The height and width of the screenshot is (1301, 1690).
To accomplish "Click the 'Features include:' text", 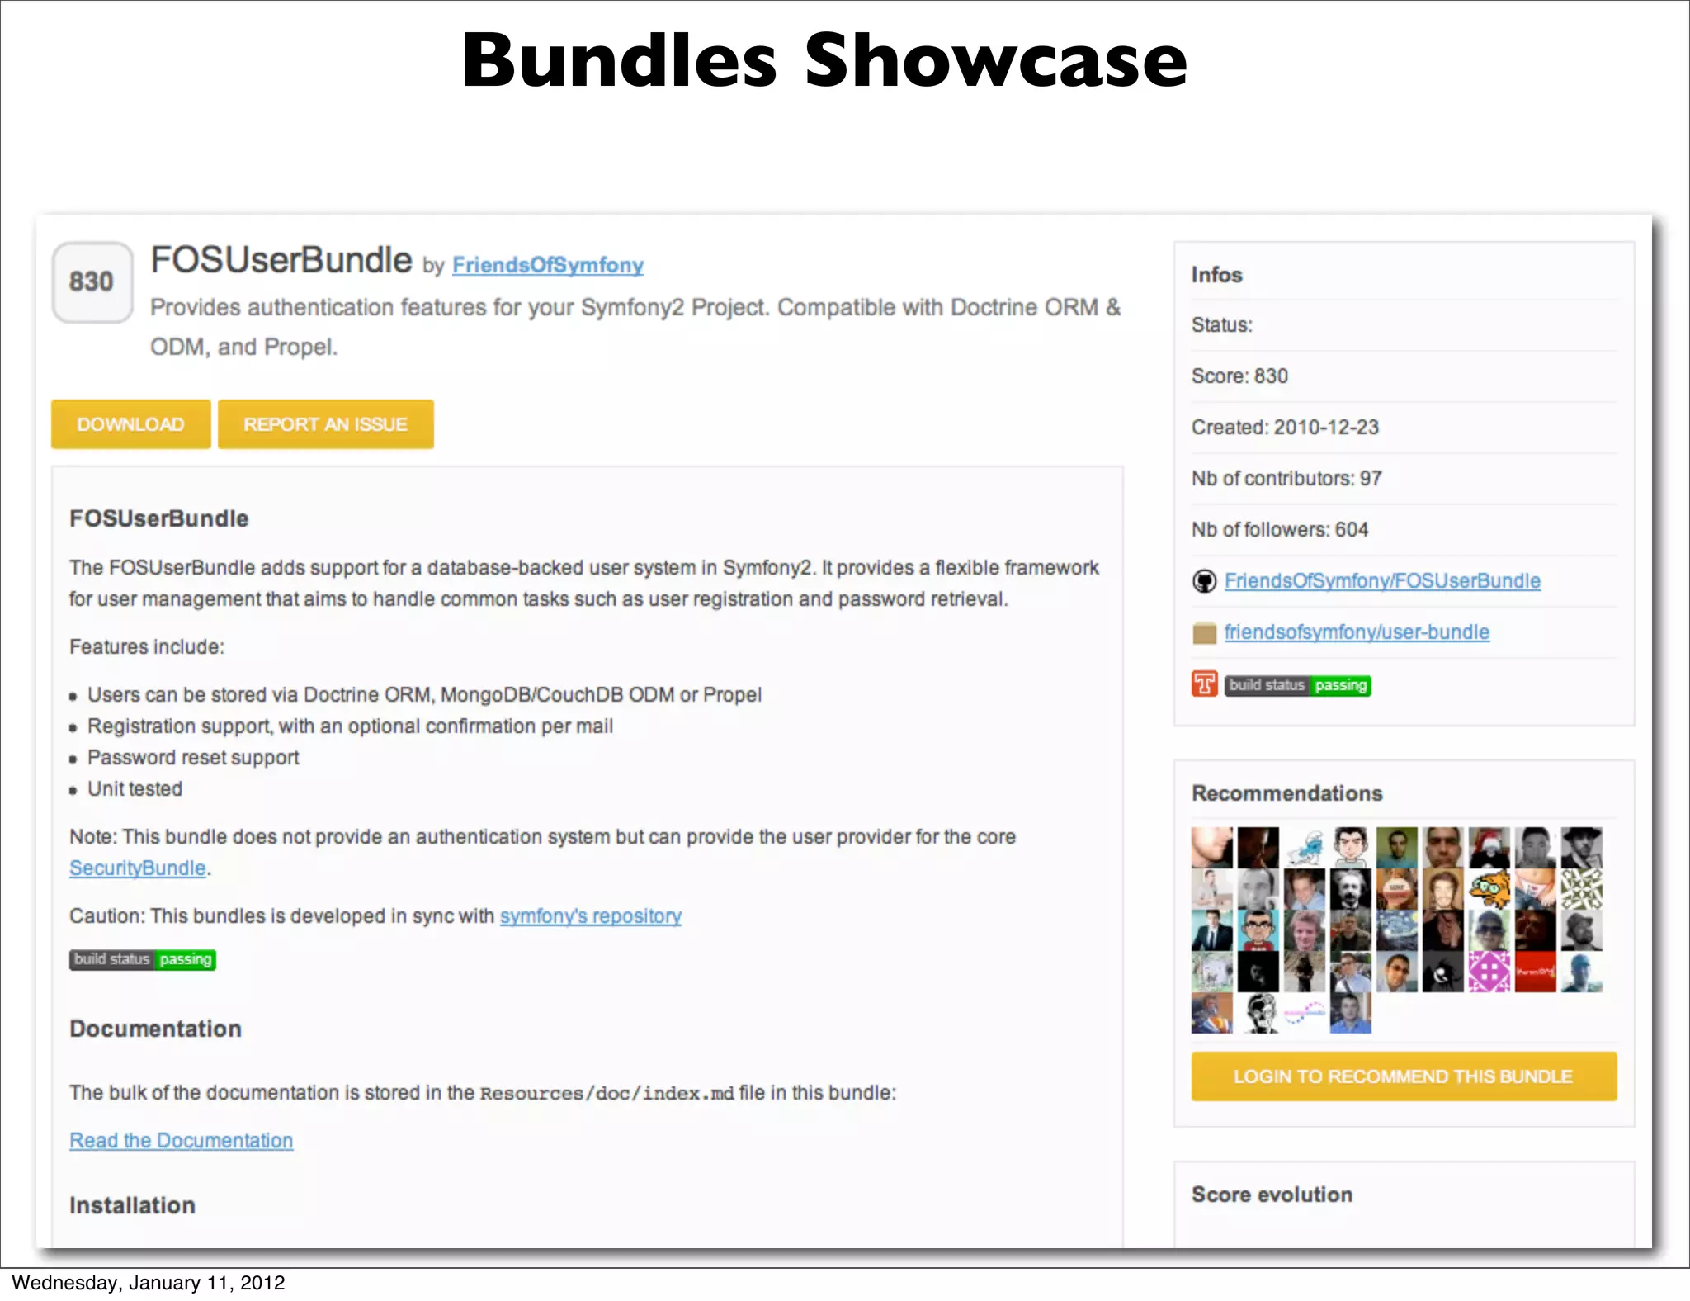I will 147,647.
